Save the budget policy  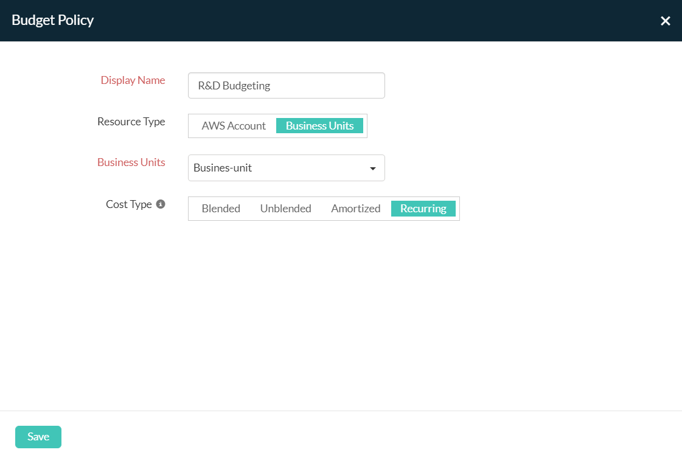[38, 437]
